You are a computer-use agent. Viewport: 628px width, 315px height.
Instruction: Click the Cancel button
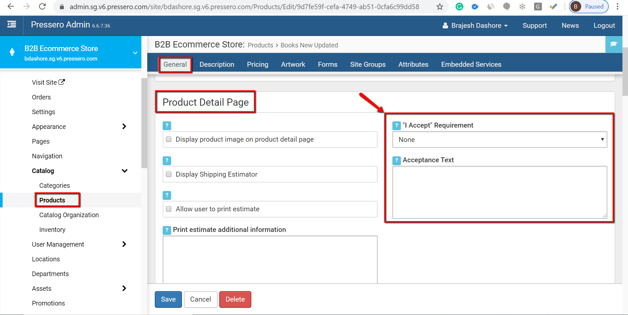coord(201,299)
